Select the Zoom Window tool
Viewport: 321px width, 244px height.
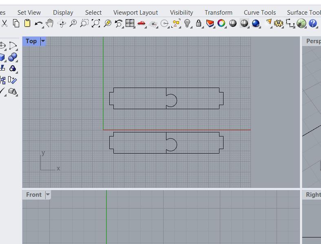click(84, 23)
